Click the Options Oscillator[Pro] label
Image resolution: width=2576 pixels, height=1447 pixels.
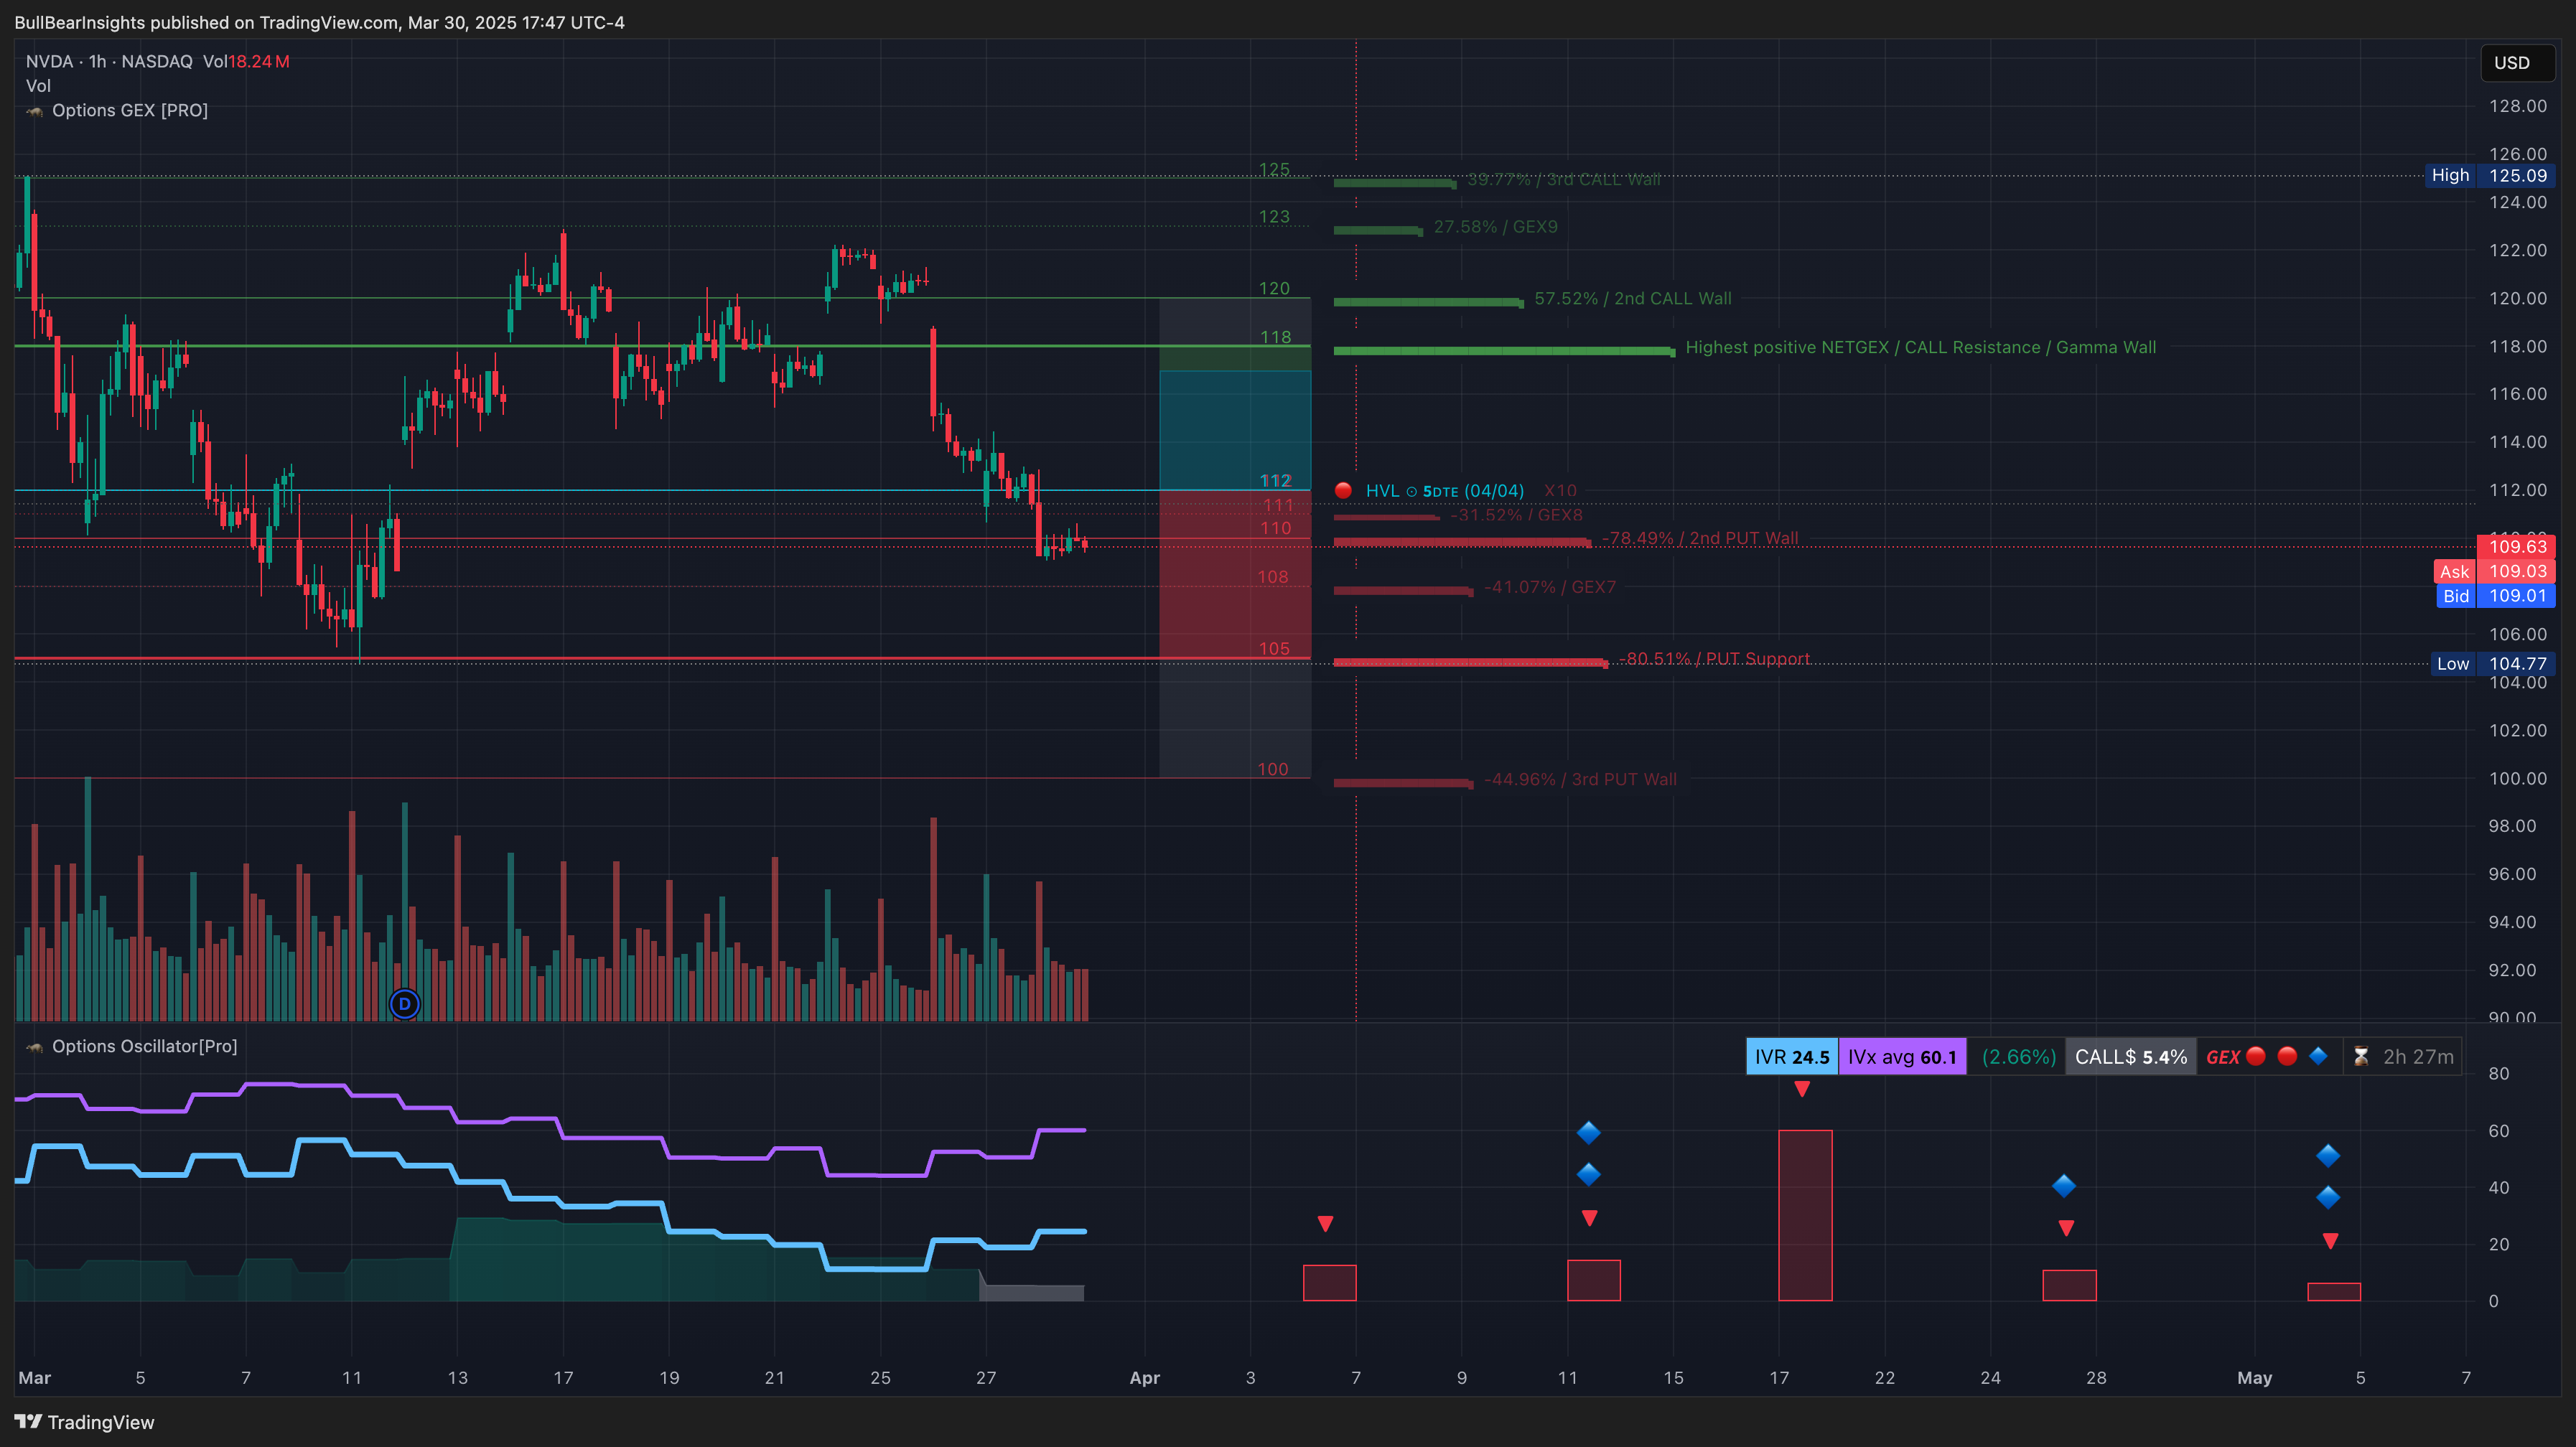[x=145, y=1047]
